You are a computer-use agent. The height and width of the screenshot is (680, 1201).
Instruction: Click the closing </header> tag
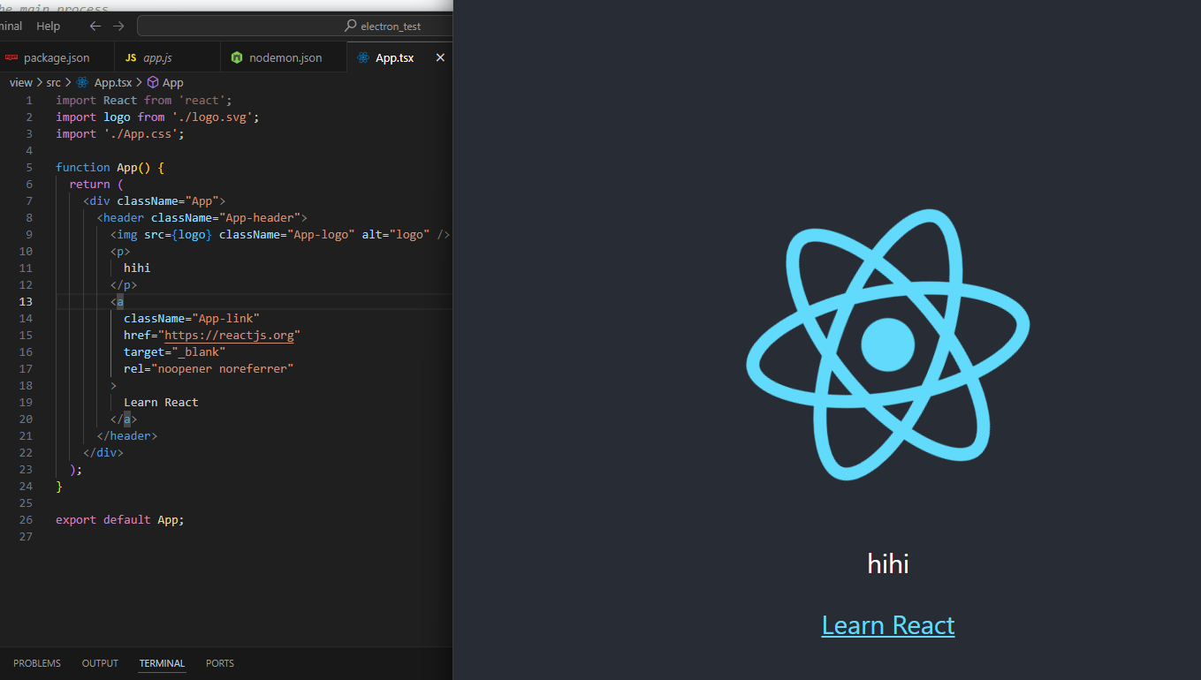(127, 436)
